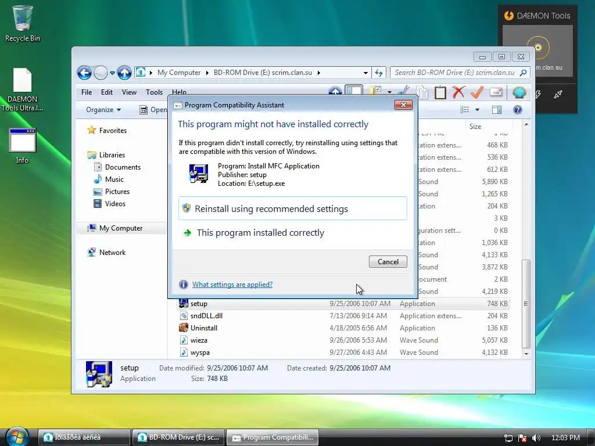The image size is (595, 446).
Task: Change view with the view-list icon
Action: pos(464,110)
